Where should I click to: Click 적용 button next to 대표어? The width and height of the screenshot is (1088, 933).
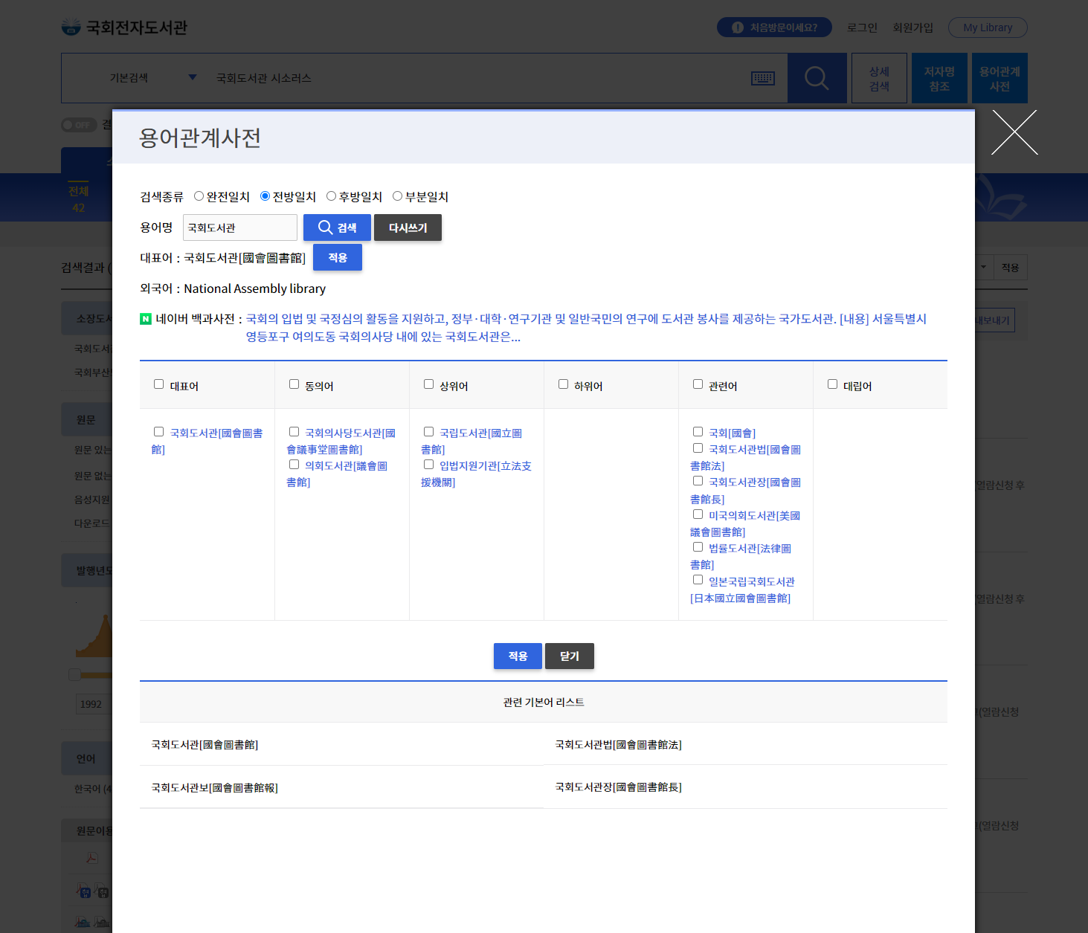click(x=337, y=257)
